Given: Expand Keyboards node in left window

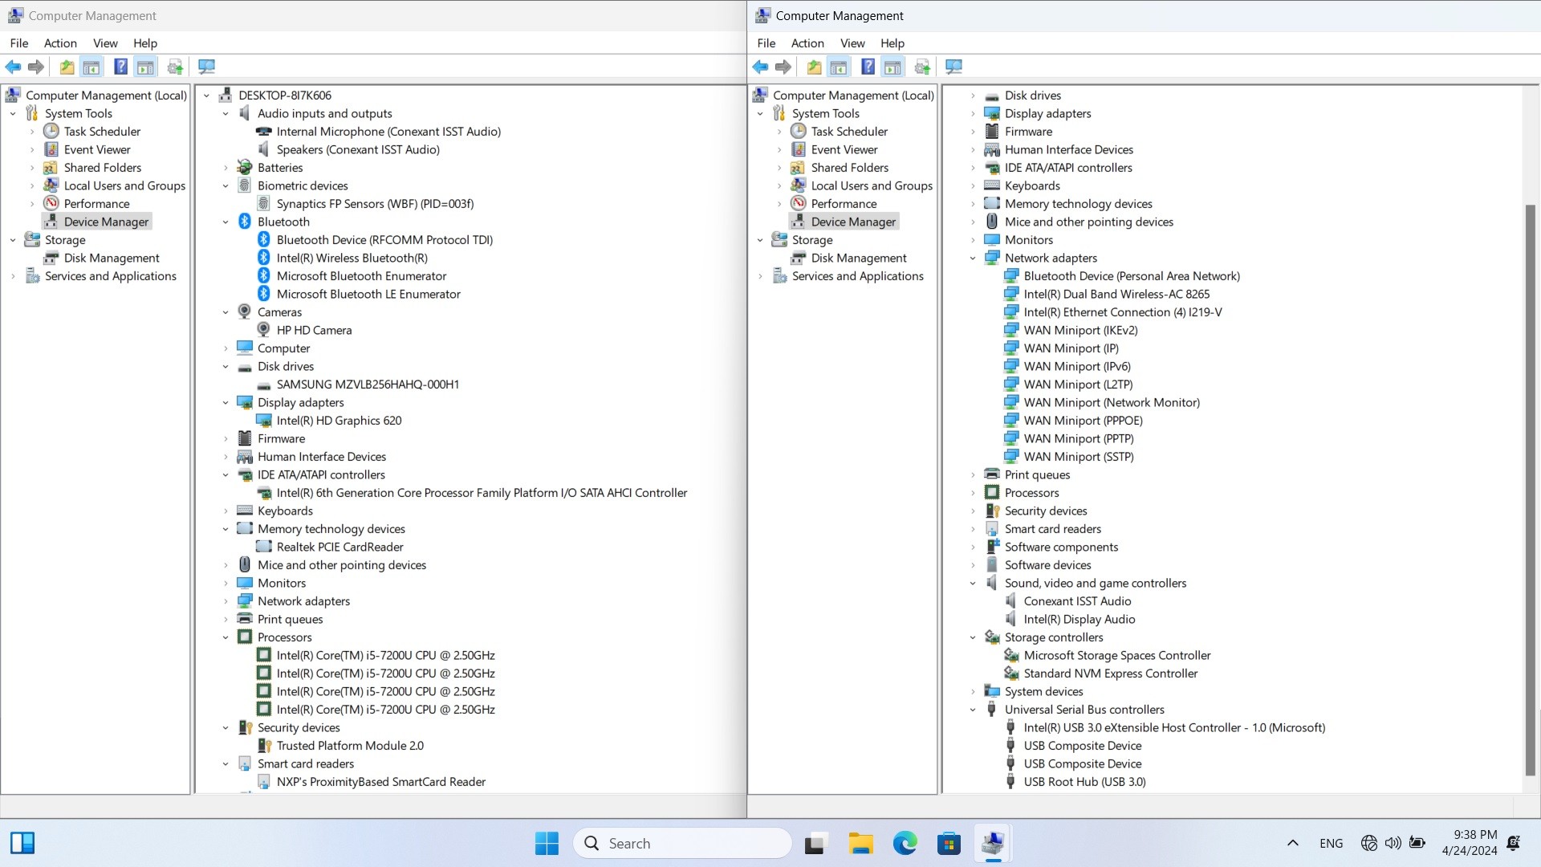Looking at the screenshot, I should pos(226,511).
